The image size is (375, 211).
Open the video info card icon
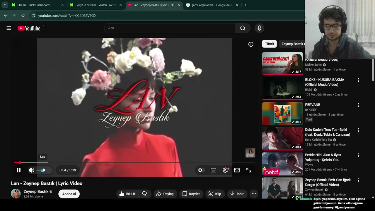pyautogui.click(x=251, y=44)
